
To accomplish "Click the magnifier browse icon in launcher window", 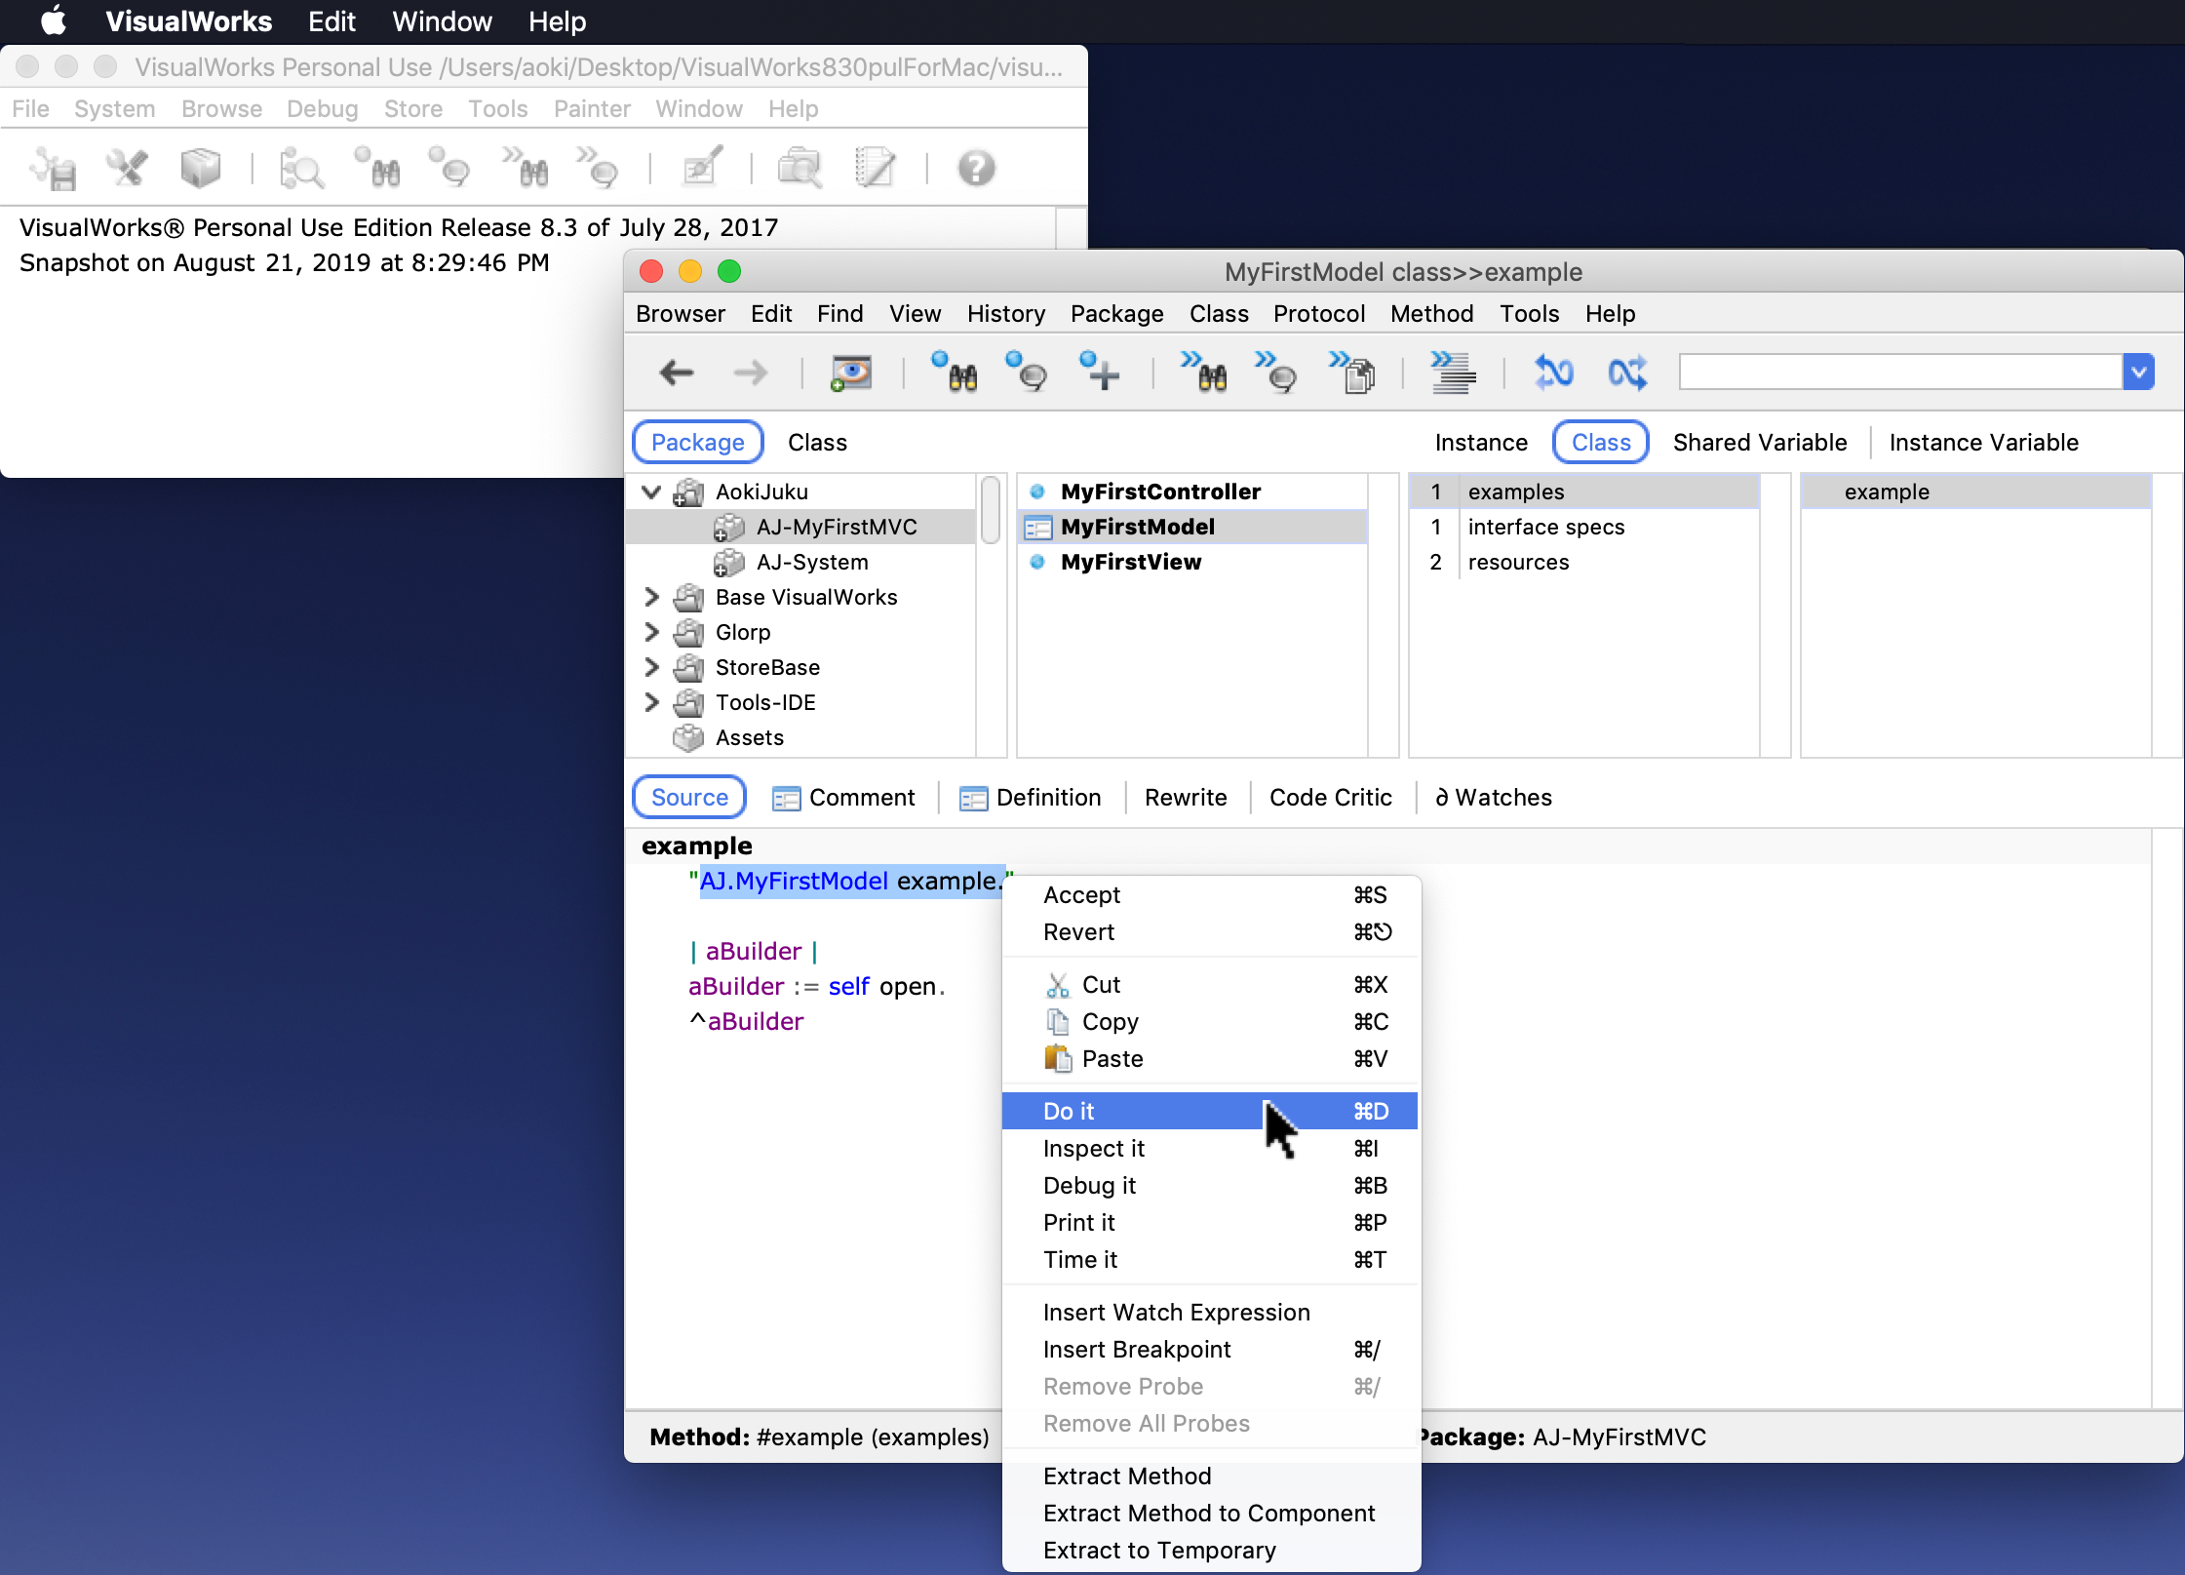I will point(301,169).
